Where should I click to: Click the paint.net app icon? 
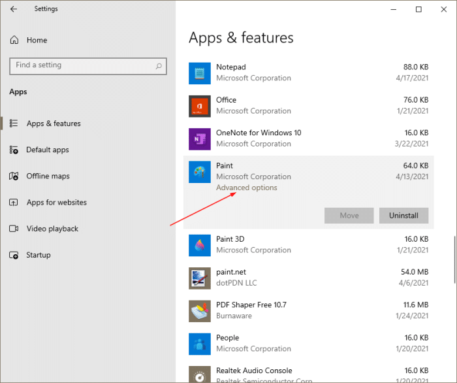click(200, 278)
